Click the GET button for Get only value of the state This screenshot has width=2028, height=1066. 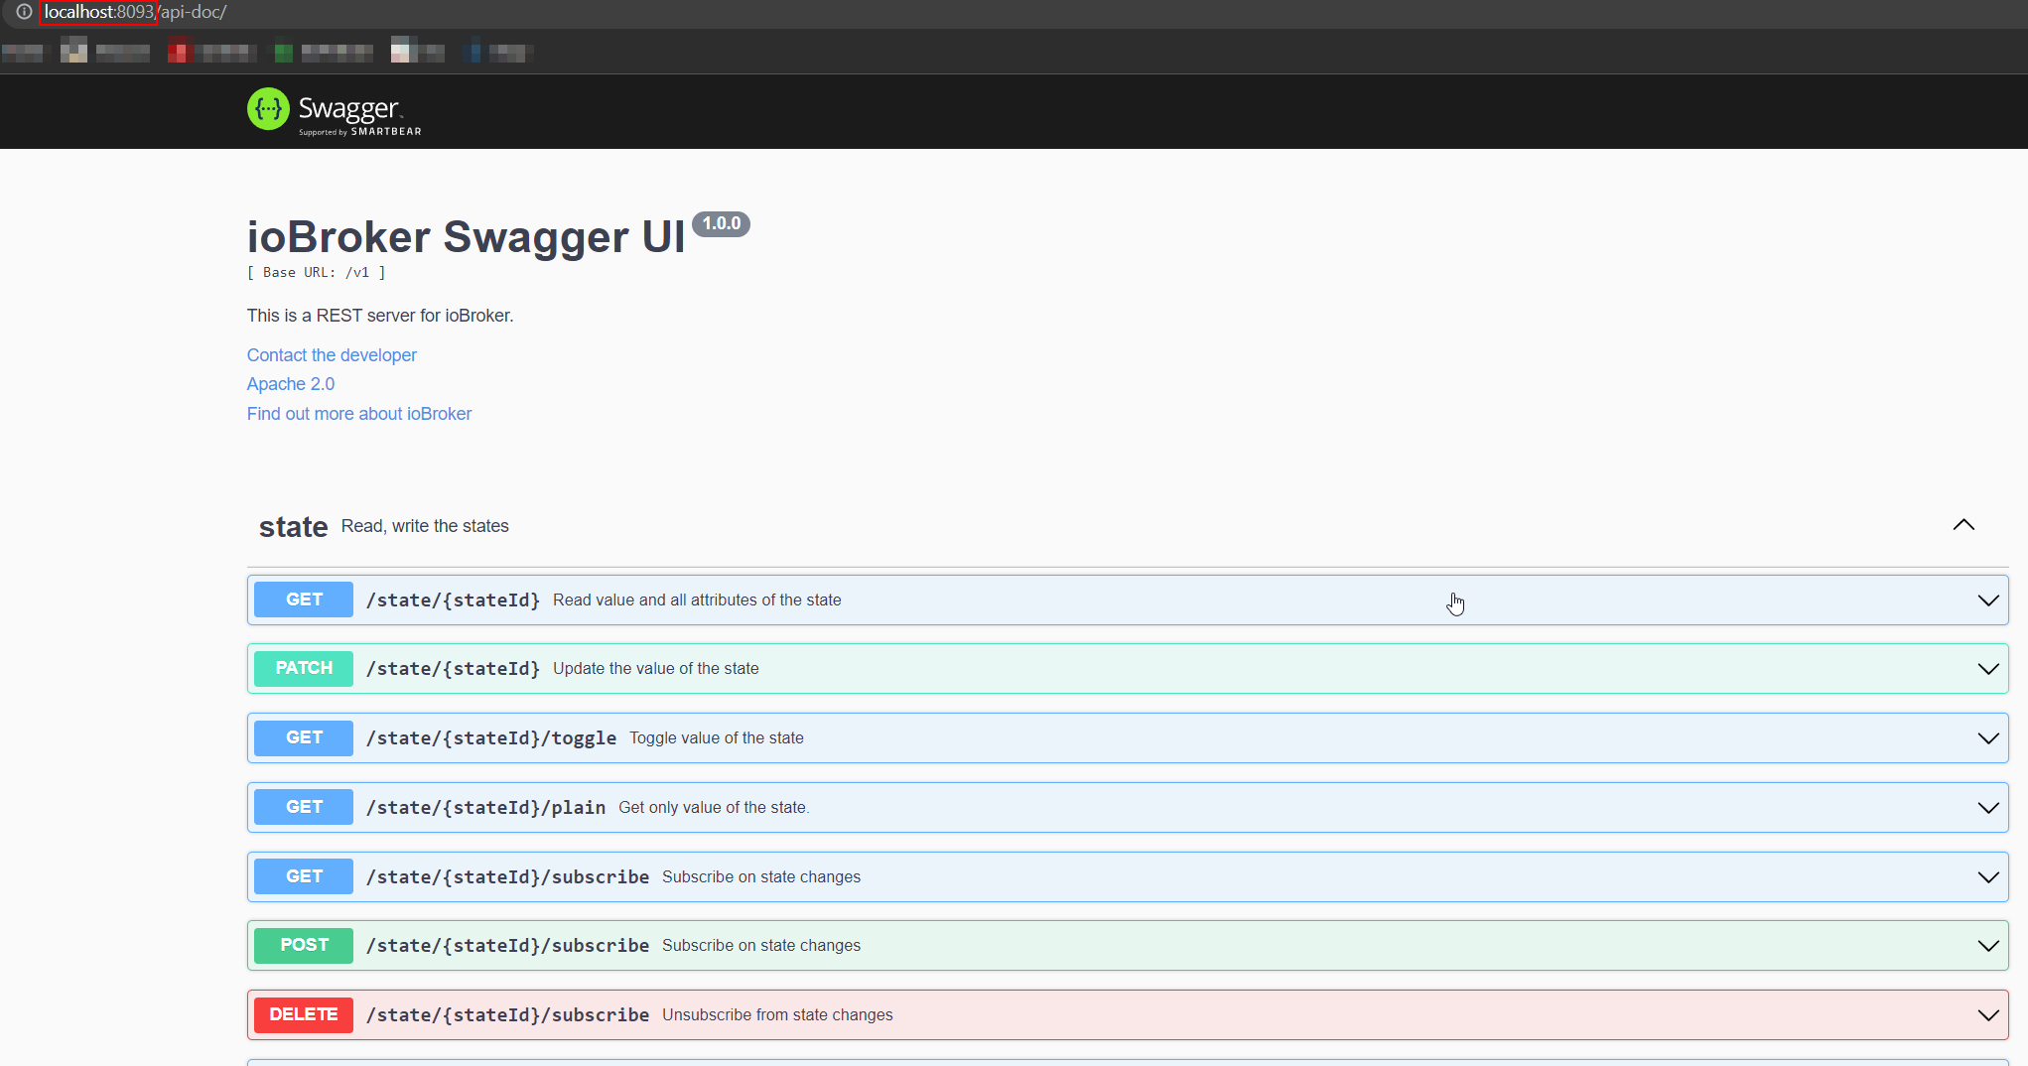(304, 807)
